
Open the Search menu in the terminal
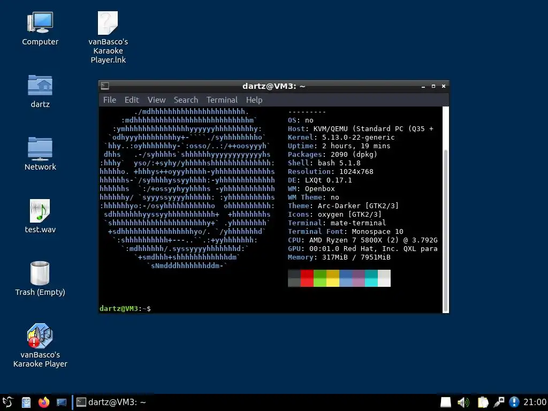point(186,100)
